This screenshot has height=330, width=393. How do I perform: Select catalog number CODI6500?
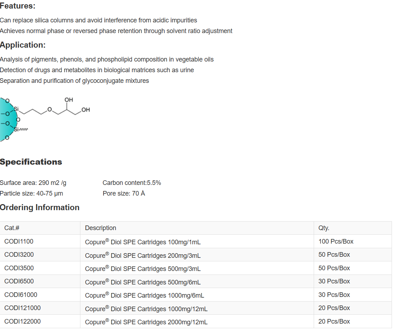tap(19, 281)
